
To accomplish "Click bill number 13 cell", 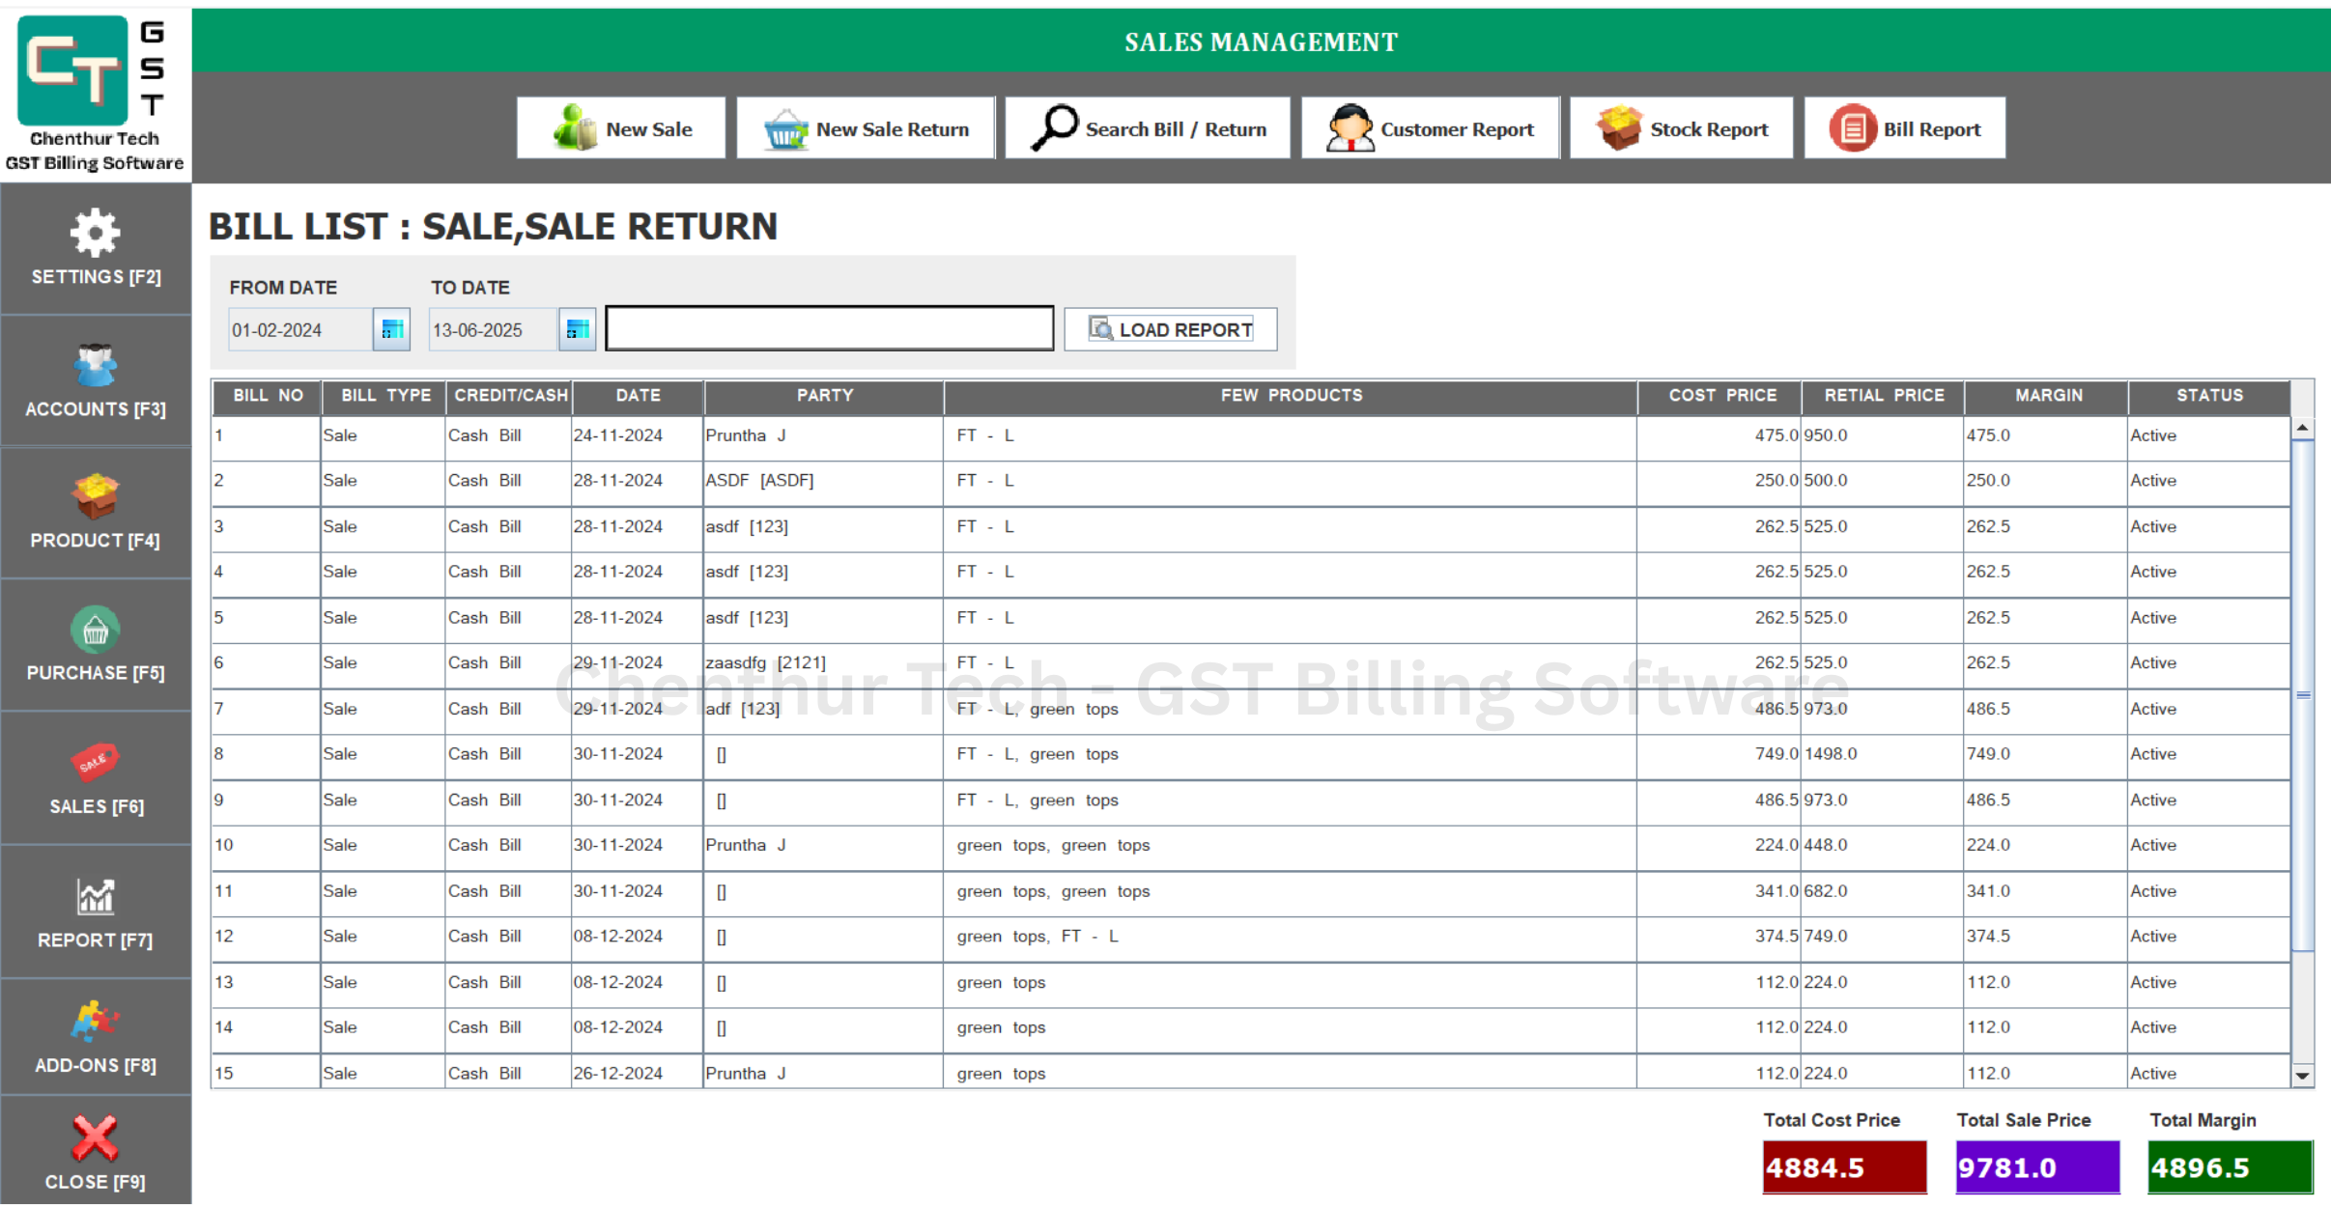I will (x=266, y=983).
